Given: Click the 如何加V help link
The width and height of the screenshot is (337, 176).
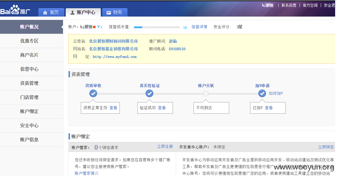Looking at the screenshot, I should point(276,93).
